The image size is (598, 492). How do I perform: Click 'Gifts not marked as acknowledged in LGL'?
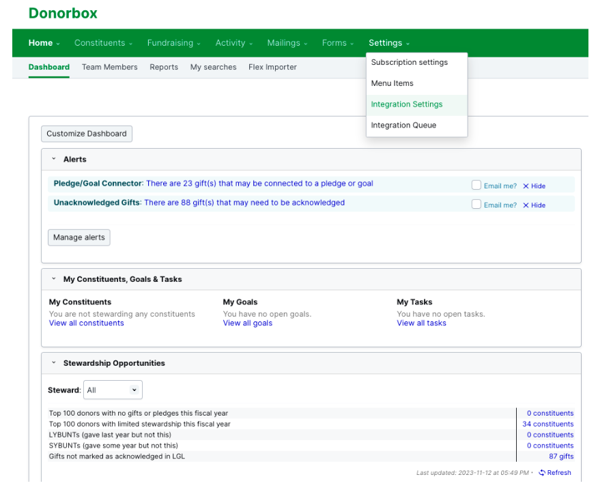point(117,457)
